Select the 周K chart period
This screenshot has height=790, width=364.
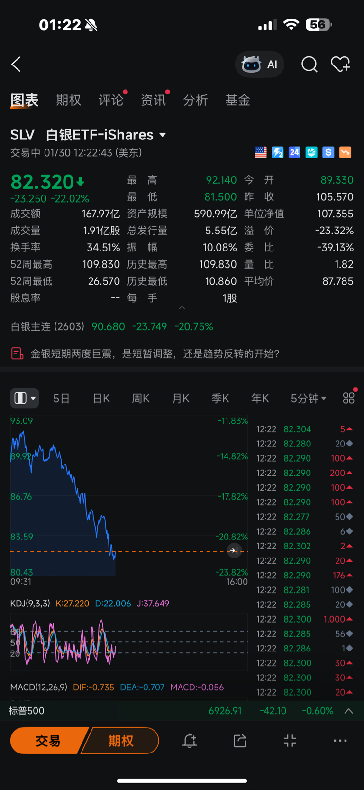coord(141,399)
